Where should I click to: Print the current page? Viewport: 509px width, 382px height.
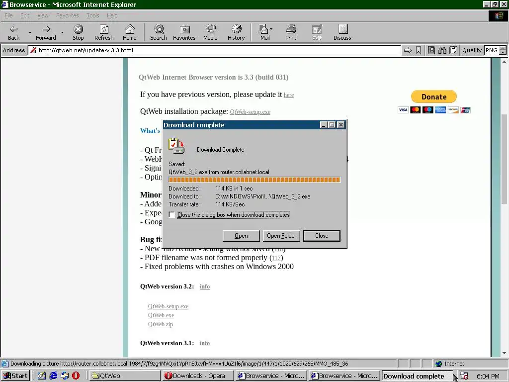tap(291, 32)
